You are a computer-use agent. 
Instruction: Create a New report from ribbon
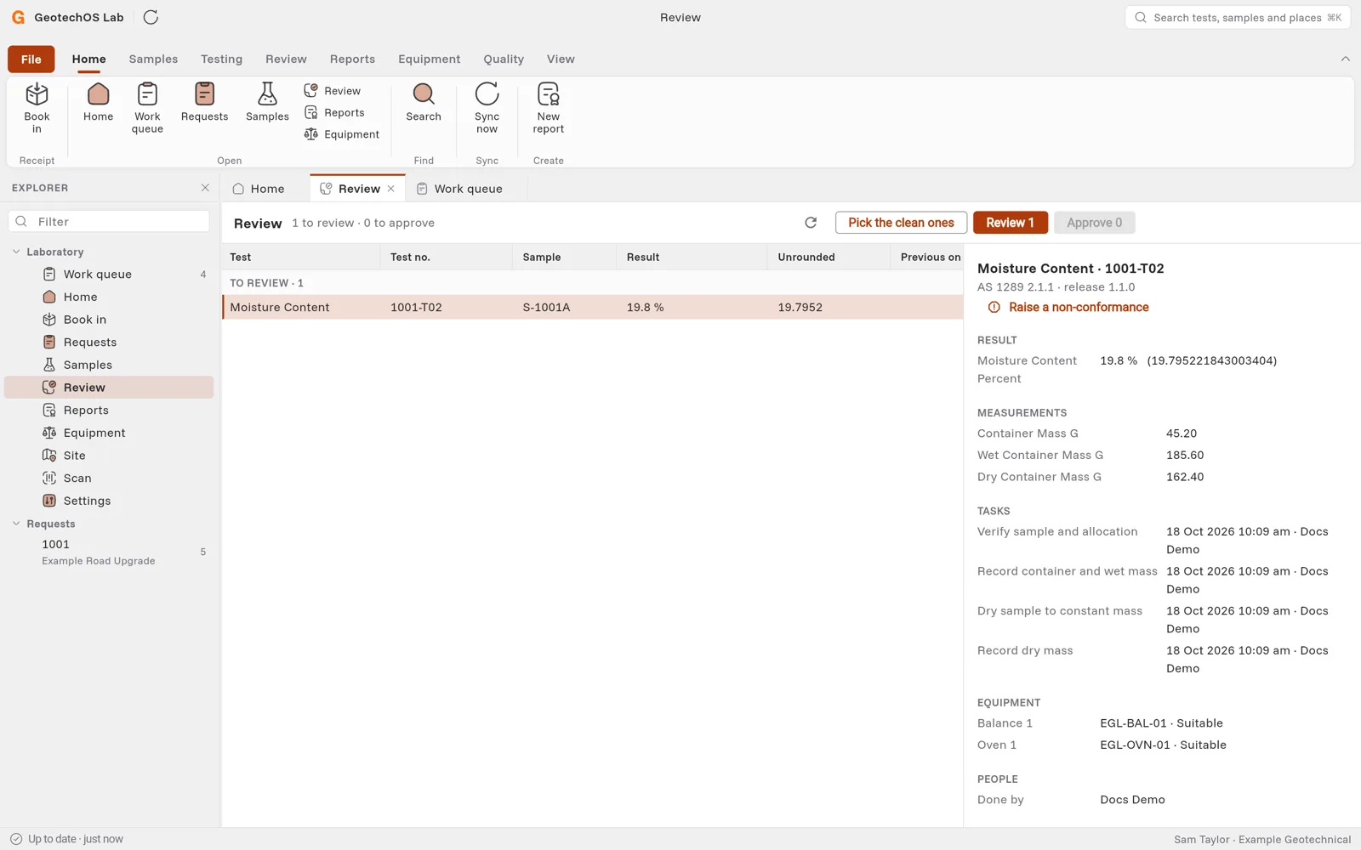pyautogui.click(x=549, y=108)
